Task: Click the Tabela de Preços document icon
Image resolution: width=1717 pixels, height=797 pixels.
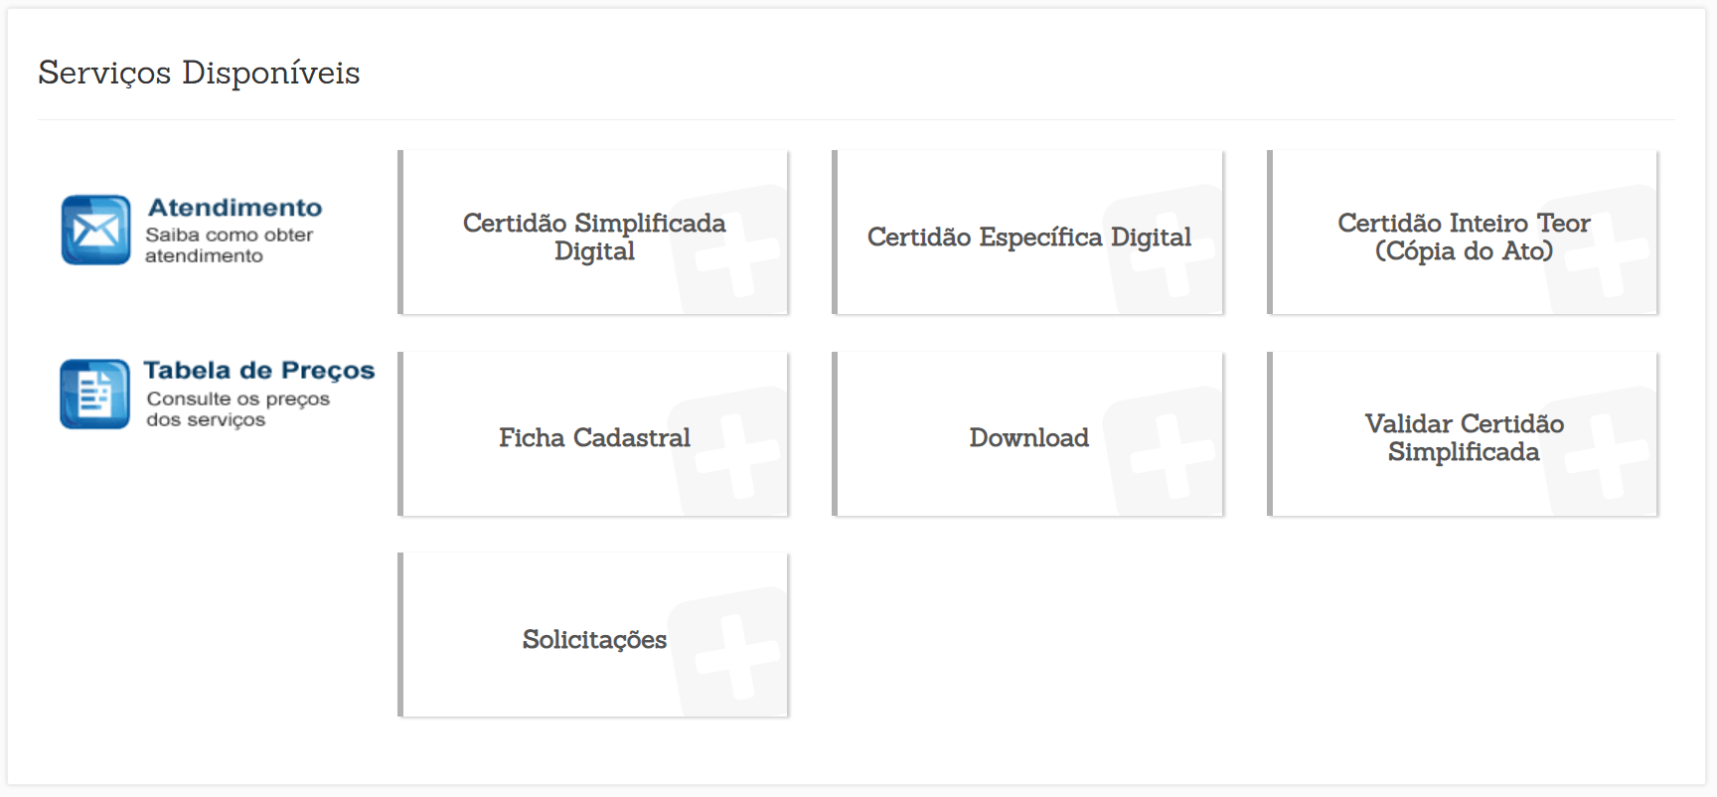Action: (94, 394)
